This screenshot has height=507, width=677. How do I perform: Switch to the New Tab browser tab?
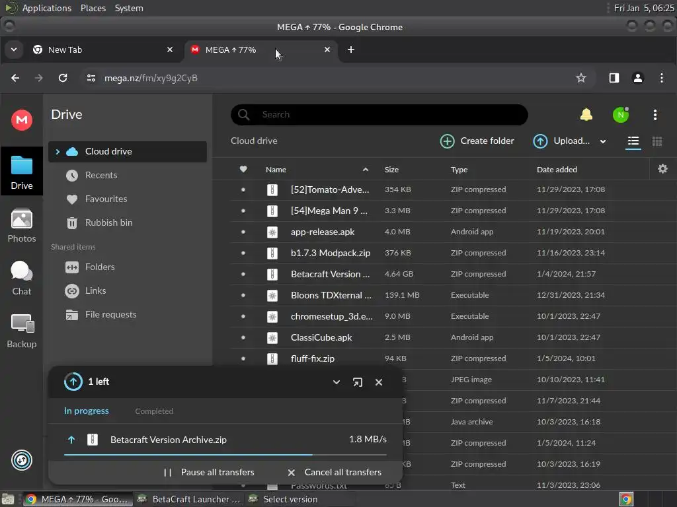[x=102, y=50]
